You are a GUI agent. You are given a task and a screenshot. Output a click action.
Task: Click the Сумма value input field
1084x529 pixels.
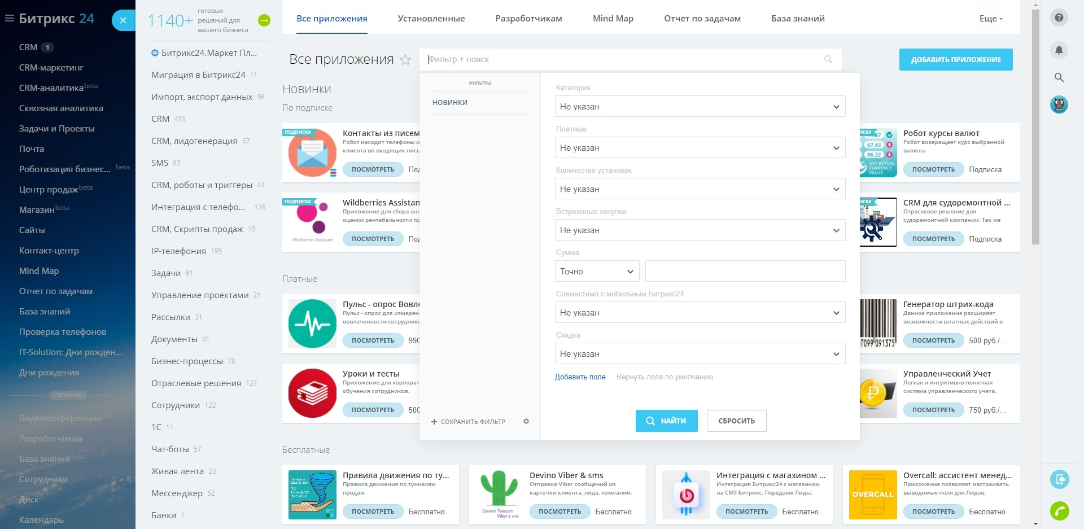click(745, 272)
